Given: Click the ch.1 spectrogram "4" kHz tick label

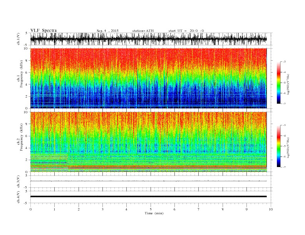Looking at the screenshot, I should tap(27, 84).
